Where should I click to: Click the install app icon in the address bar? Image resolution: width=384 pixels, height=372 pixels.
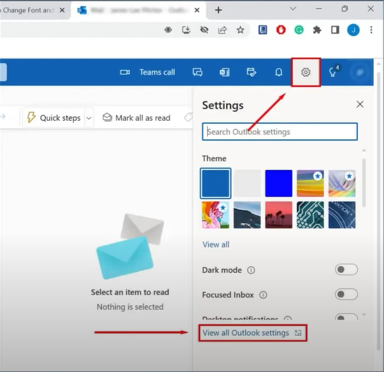186,30
